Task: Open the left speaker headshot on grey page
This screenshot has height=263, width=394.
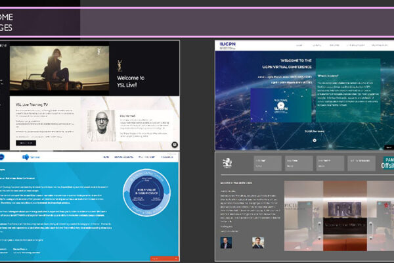Action: tap(227, 242)
